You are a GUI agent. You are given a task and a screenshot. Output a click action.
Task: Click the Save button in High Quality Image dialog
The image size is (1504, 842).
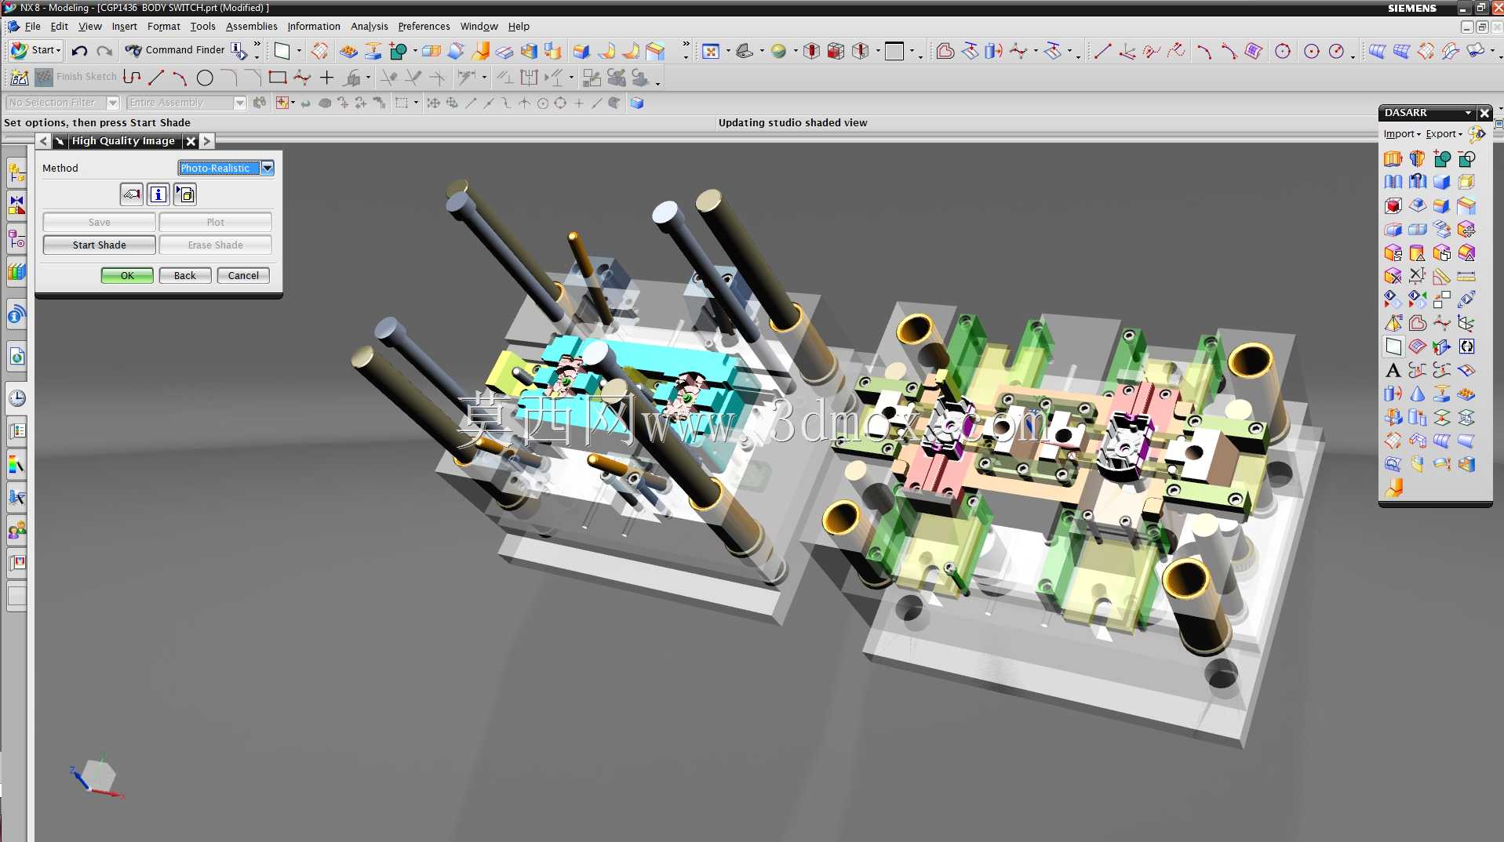(x=99, y=222)
